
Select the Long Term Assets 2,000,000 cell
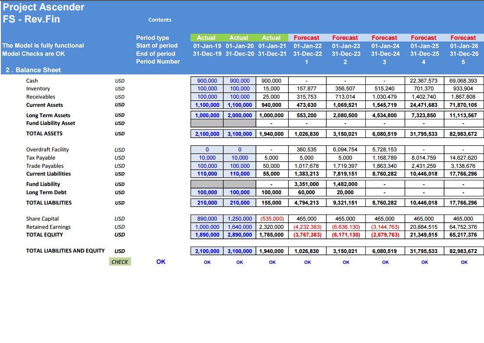239,115
